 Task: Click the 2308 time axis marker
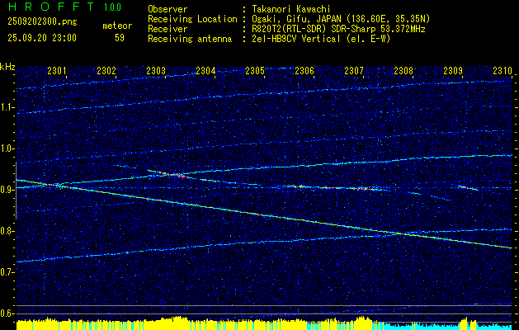click(x=403, y=70)
